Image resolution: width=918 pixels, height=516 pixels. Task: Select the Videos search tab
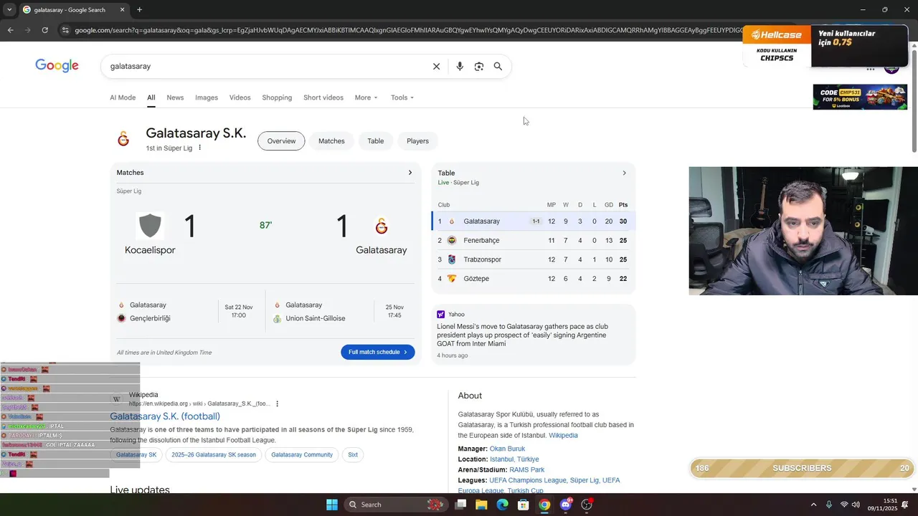pyautogui.click(x=240, y=97)
